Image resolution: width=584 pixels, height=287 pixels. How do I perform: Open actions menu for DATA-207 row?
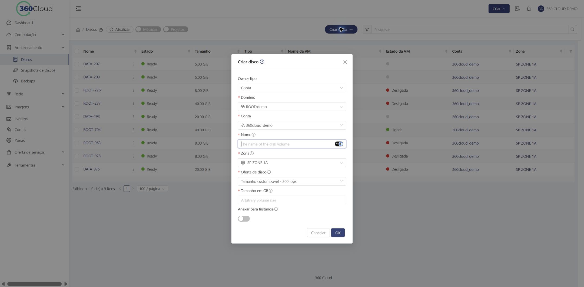[134, 64]
